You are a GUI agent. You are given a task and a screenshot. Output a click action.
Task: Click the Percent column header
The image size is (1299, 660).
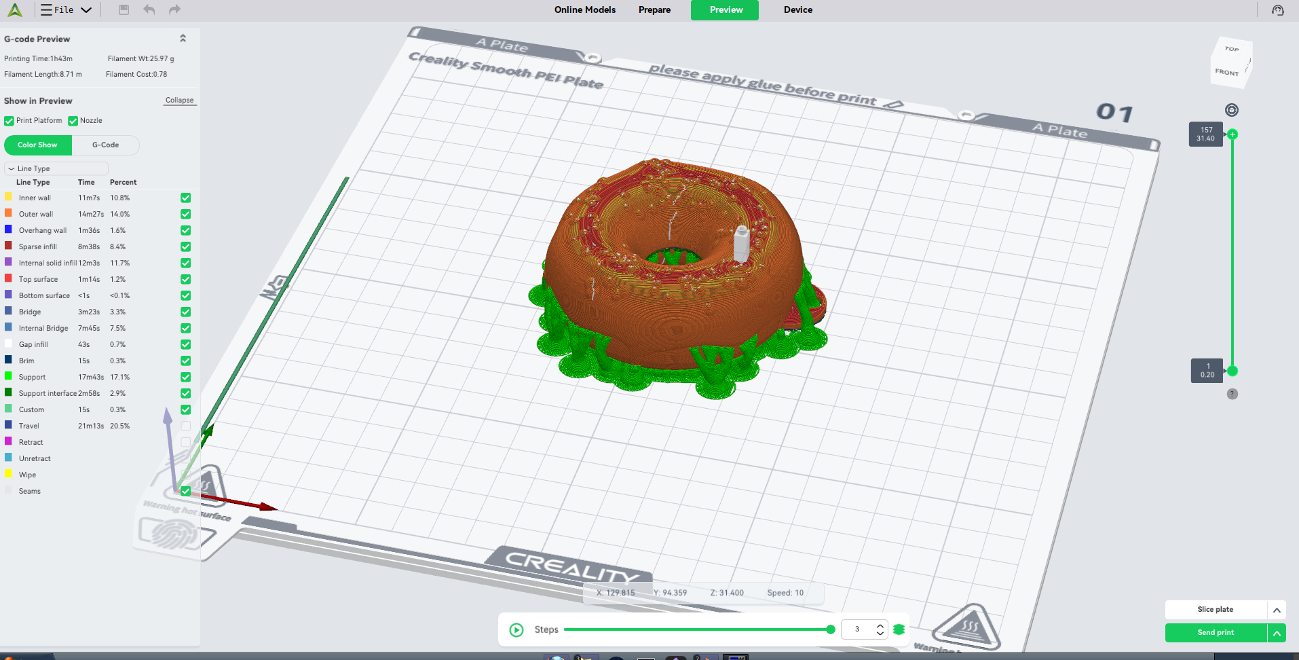click(x=123, y=182)
